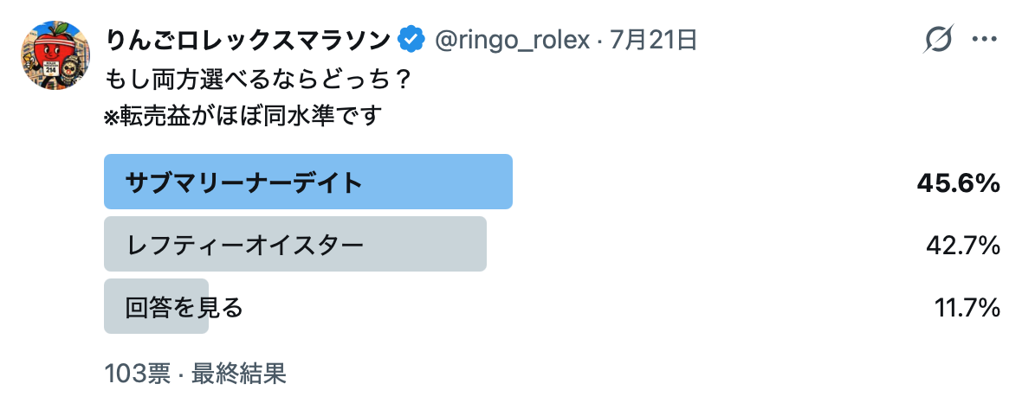Open the Grok slashed-circle icon

[x=938, y=39]
